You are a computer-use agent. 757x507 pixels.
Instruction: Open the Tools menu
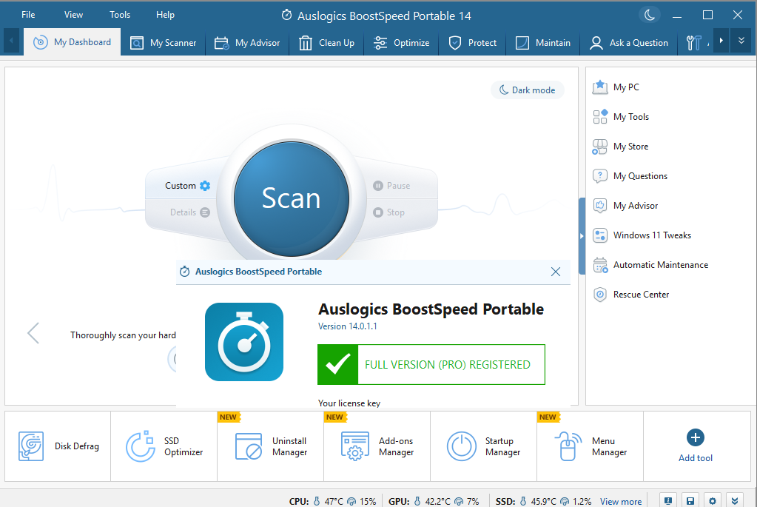click(x=120, y=15)
